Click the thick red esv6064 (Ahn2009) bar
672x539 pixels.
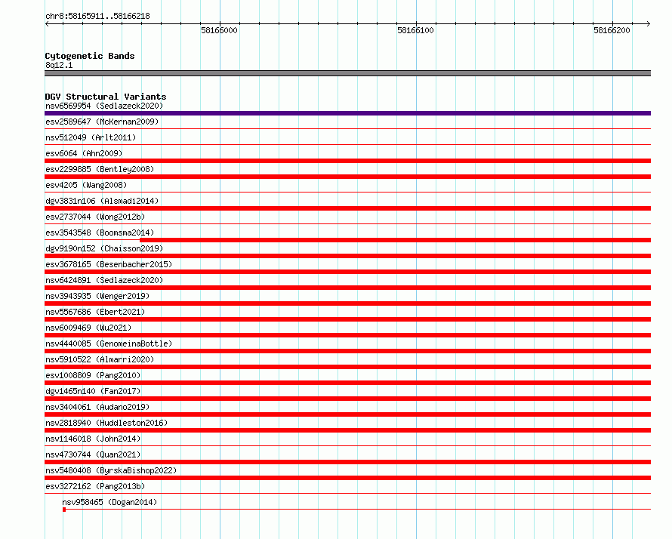pyautogui.click(x=347, y=161)
